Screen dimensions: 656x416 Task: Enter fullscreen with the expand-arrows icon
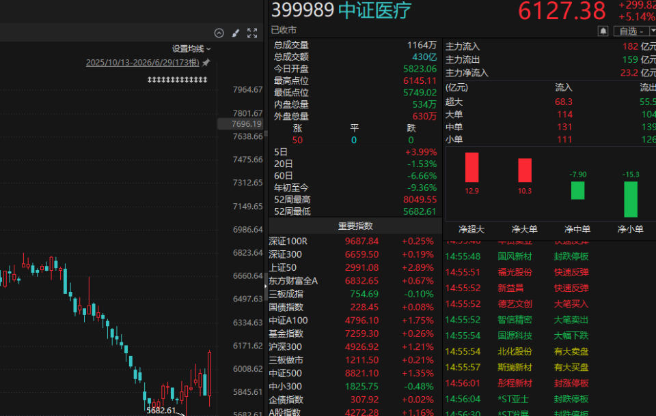252,33
